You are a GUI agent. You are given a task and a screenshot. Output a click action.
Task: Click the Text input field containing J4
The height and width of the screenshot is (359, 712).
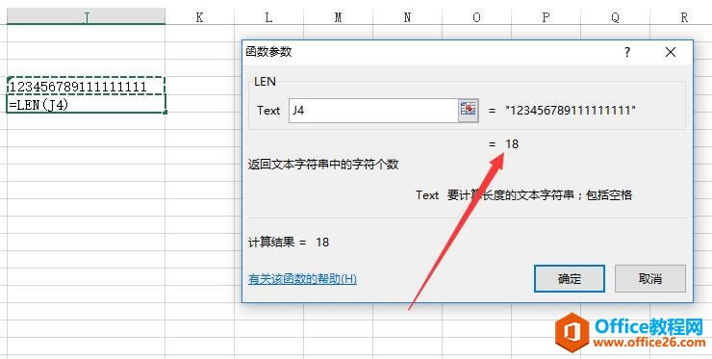[x=373, y=111]
